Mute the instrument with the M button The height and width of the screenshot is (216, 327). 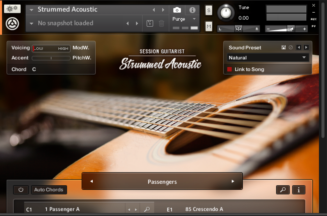point(208,26)
